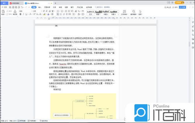Toggle Bold formatting
The width and height of the screenshot is (195, 123).
(x=20, y=14)
